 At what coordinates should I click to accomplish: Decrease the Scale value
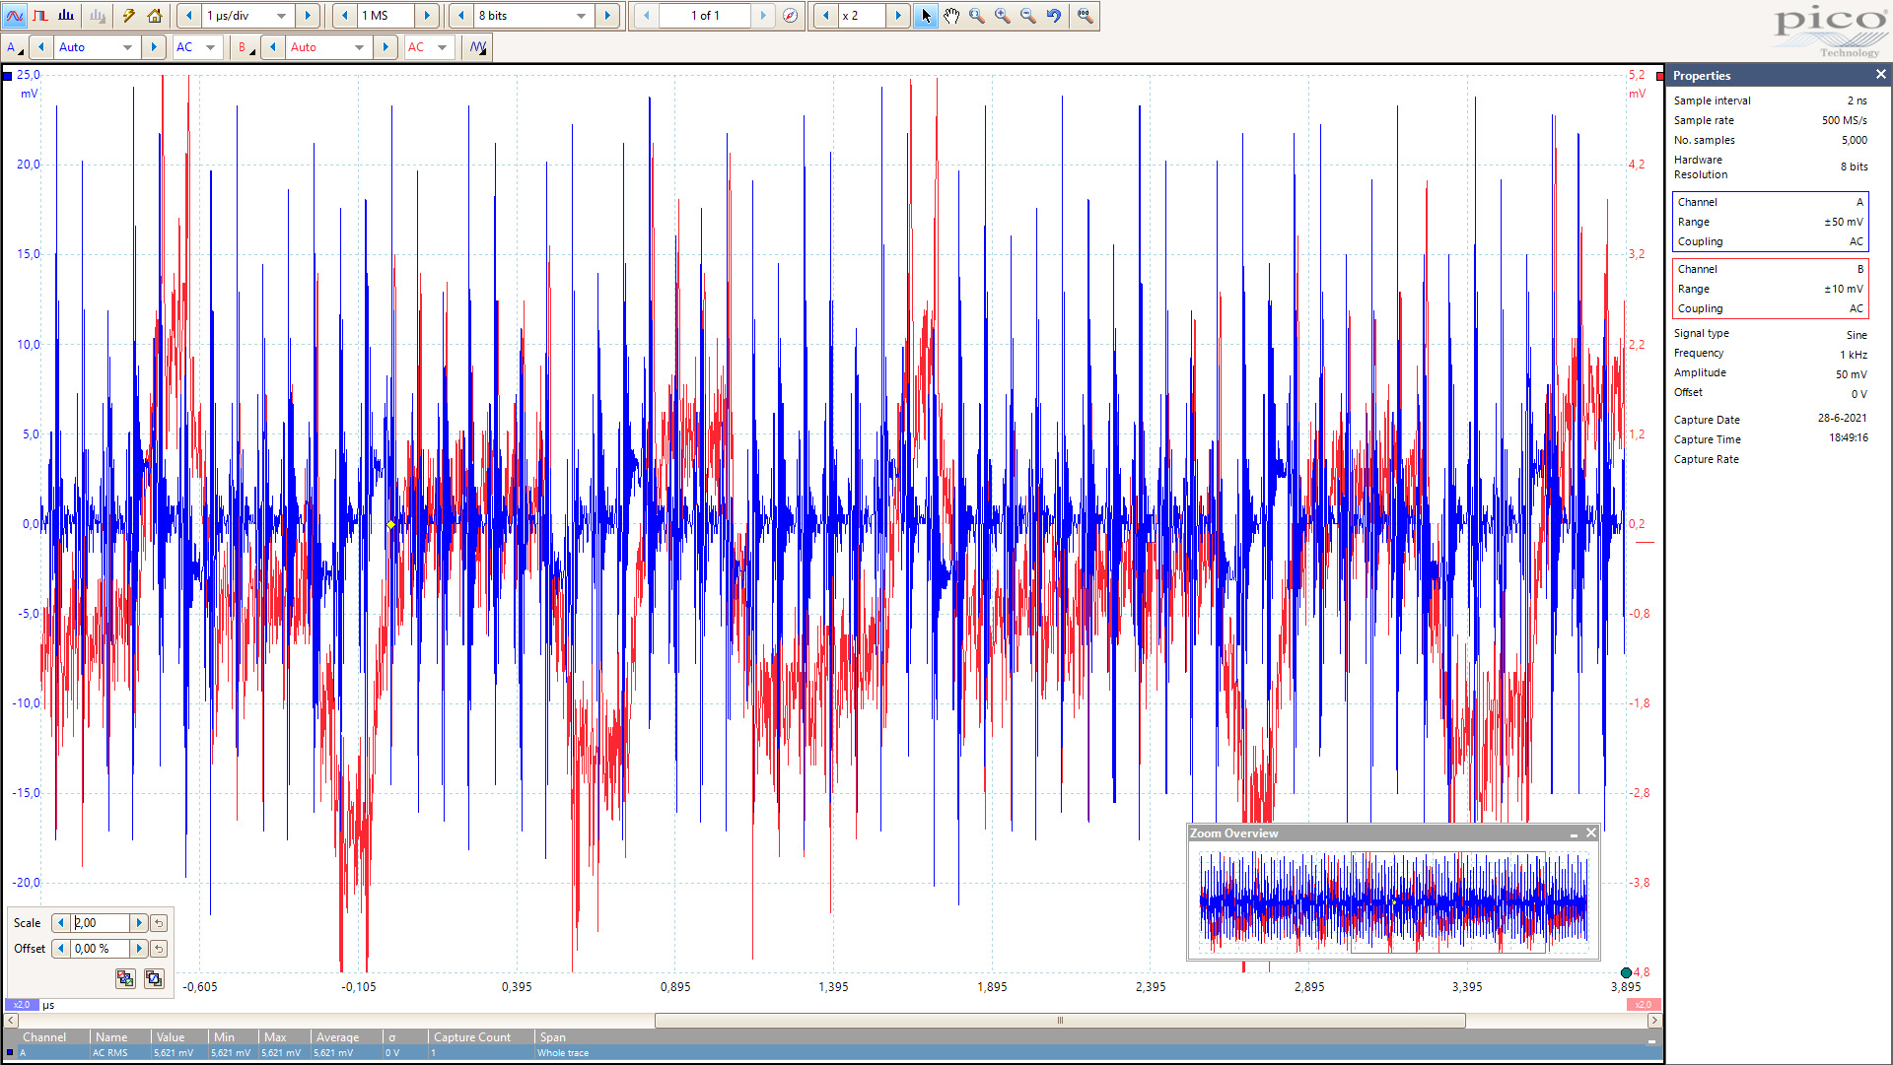tap(61, 923)
